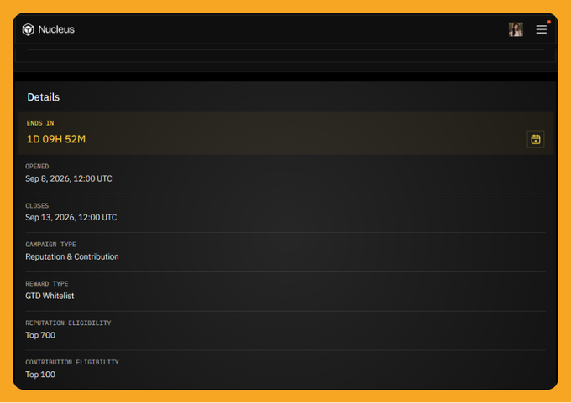571x403 pixels.
Task: Click the CAMPAIGN TYPE label
Action: pyautogui.click(x=50, y=245)
